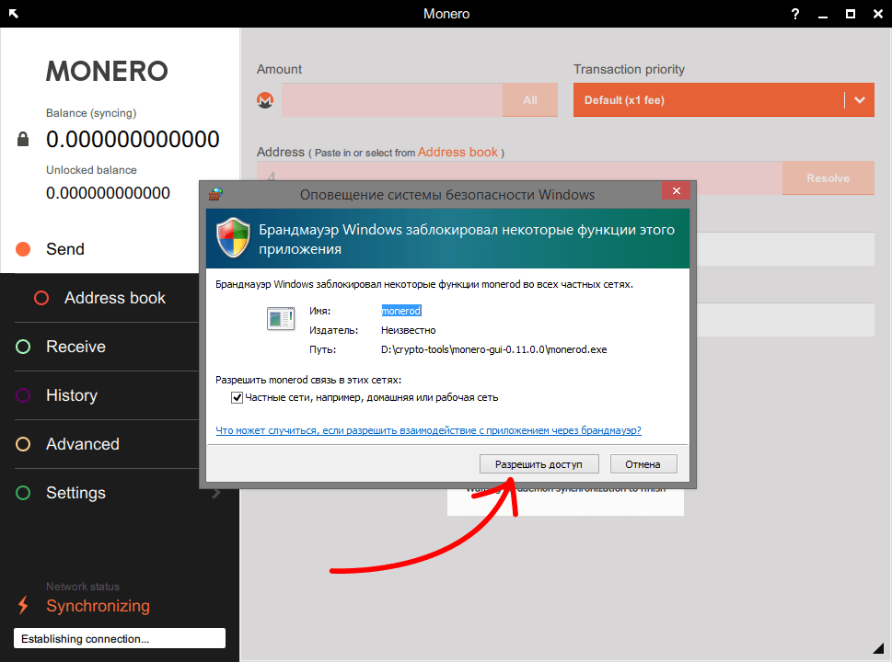This screenshot has width=892, height=662.
Task: Open the Receive page
Action: click(x=75, y=347)
